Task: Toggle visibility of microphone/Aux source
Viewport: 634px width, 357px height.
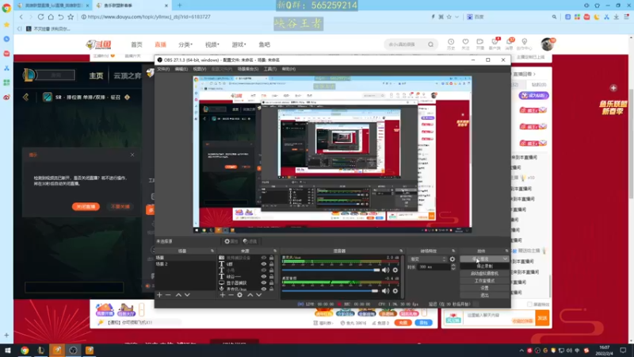Action: 264,289
